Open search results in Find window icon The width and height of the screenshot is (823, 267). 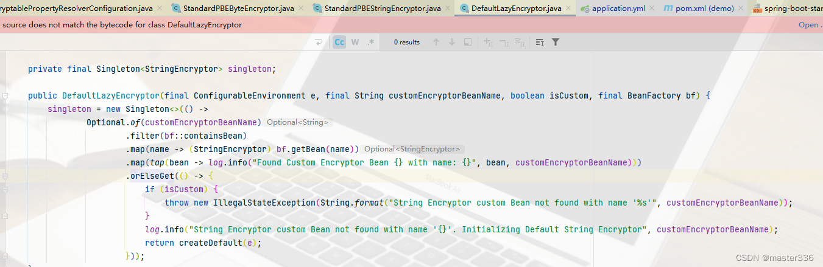468,42
